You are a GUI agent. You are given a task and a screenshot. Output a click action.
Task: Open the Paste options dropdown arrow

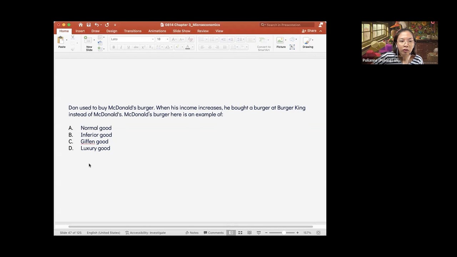67,40
